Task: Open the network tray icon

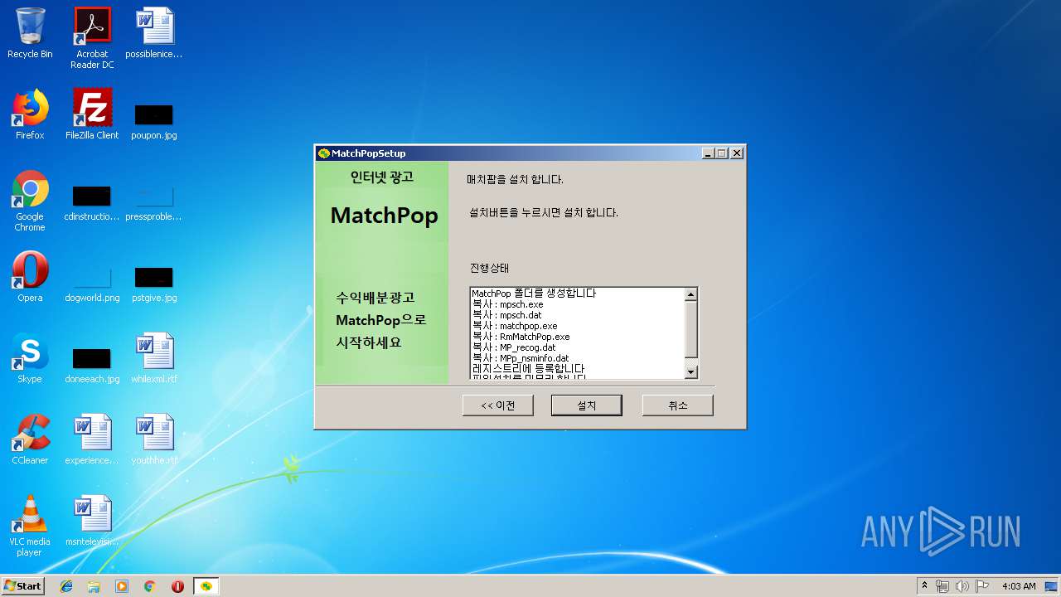Action: pyautogui.click(x=943, y=586)
